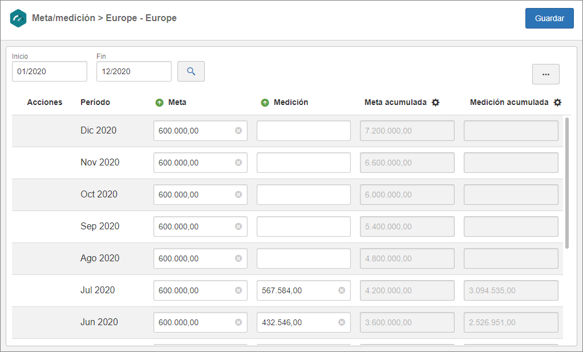Image resolution: width=583 pixels, height=352 pixels.
Task: Clear the Jul 2020 Medición value 567.584,00
Action: point(342,290)
